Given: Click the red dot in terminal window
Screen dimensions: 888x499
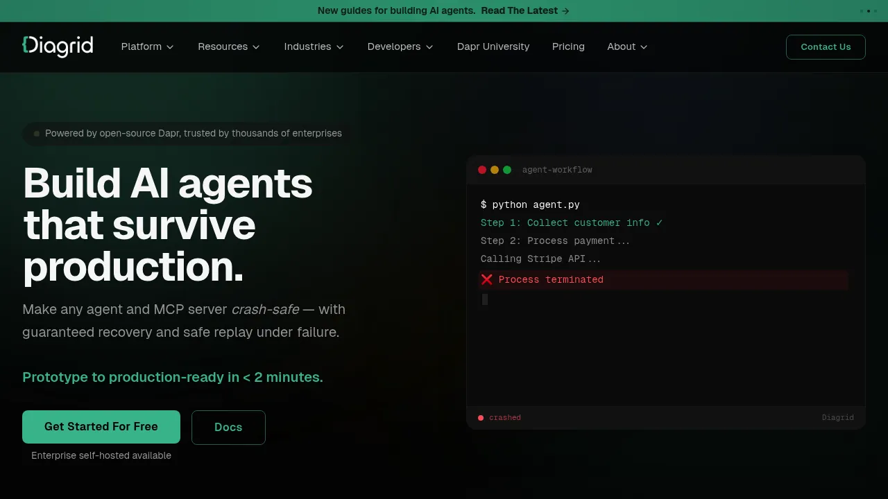Looking at the screenshot, I should pos(482,170).
